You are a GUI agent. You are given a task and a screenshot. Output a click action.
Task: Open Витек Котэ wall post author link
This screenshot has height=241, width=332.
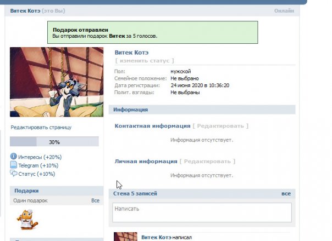coord(156,237)
